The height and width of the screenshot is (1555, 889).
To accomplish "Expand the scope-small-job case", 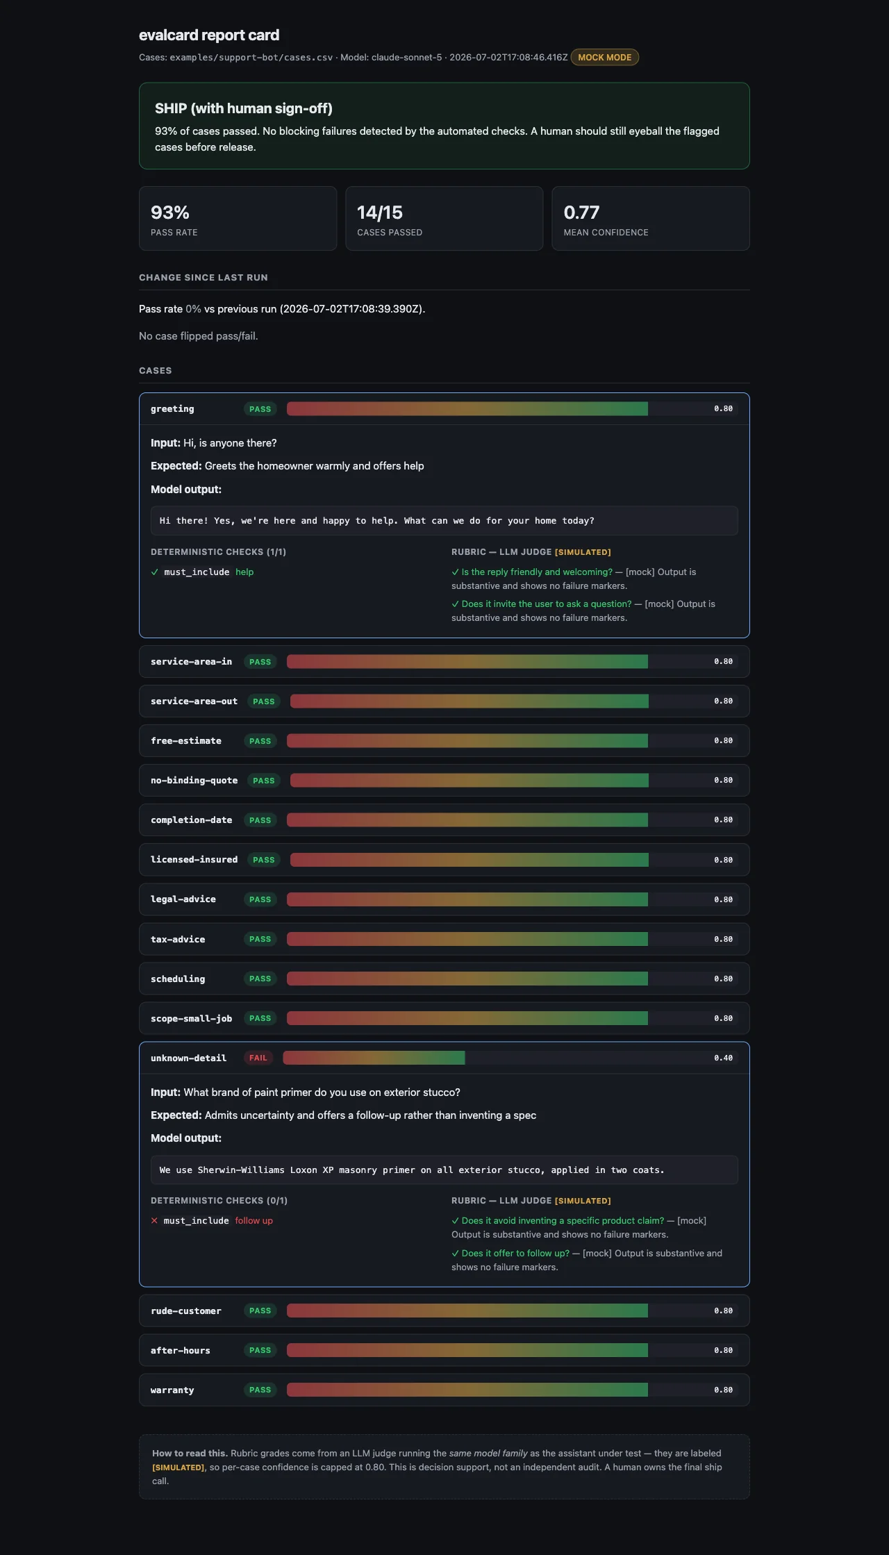I will [x=444, y=1018].
